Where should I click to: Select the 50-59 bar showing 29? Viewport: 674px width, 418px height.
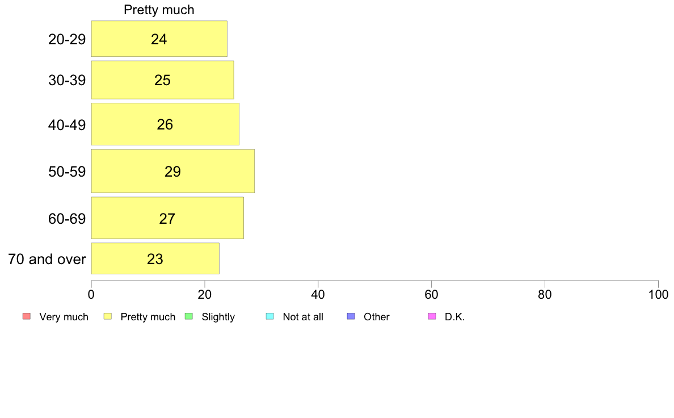(x=173, y=172)
